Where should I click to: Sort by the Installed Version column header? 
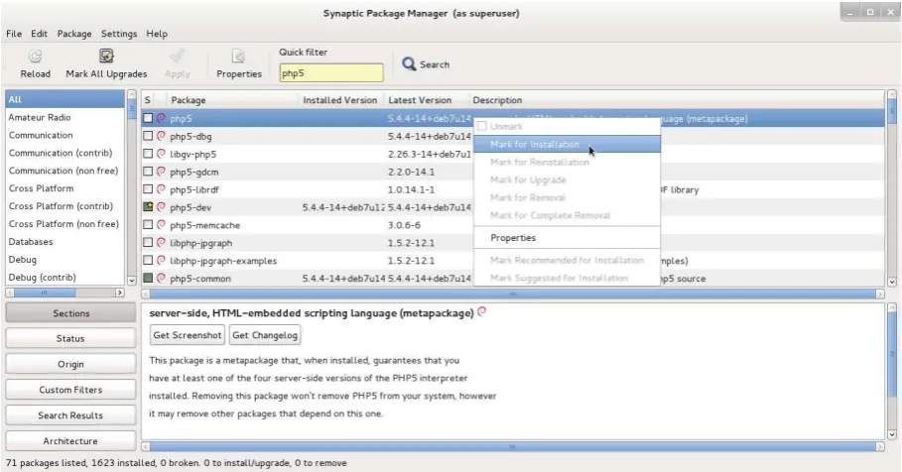[x=341, y=100]
